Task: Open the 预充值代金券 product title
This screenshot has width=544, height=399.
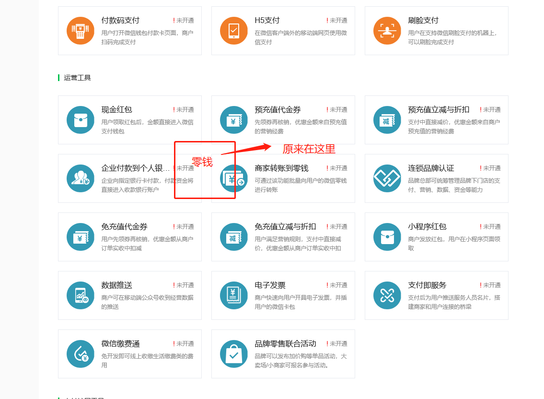Action: [278, 110]
